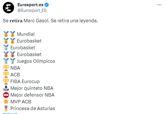Image resolution: width=166 pixels, height=114 pixels.
Task: Click the Eurosport profile avatar logo
Action: [x=8, y=7]
